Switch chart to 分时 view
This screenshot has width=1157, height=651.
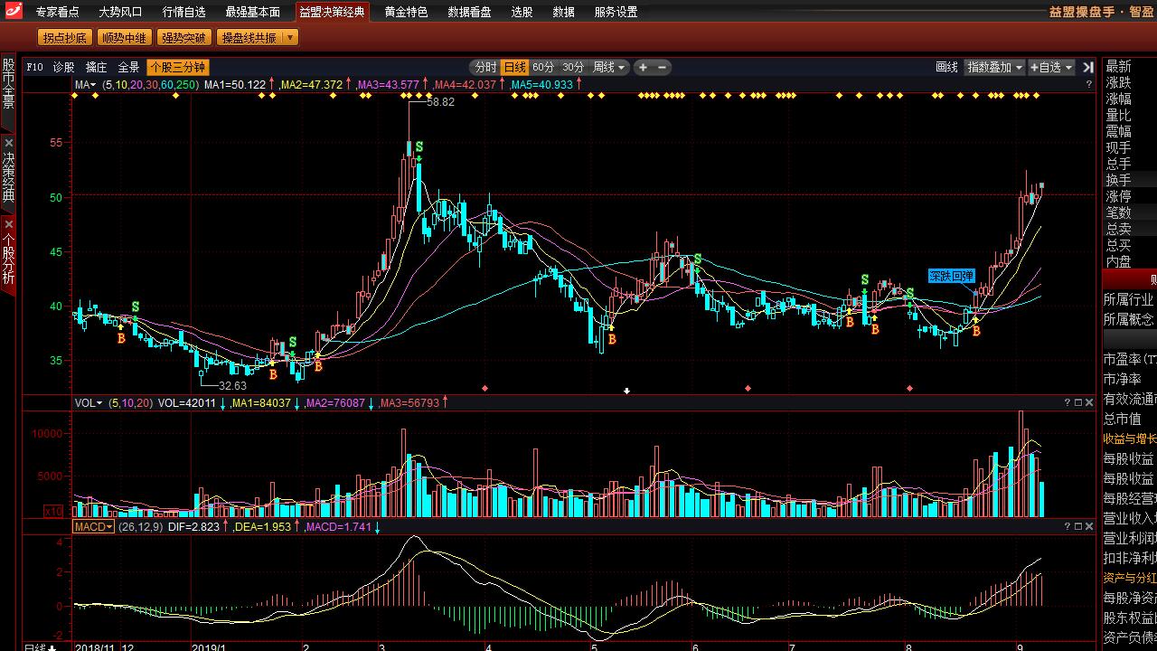485,67
